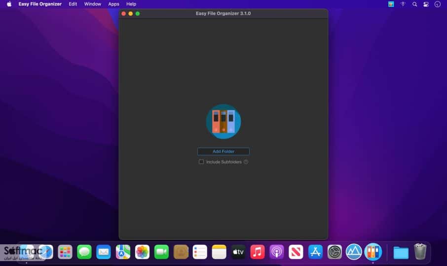This screenshot has height=266, width=447.
Task: Open Control Center from menu bar
Action: (x=426, y=4)
